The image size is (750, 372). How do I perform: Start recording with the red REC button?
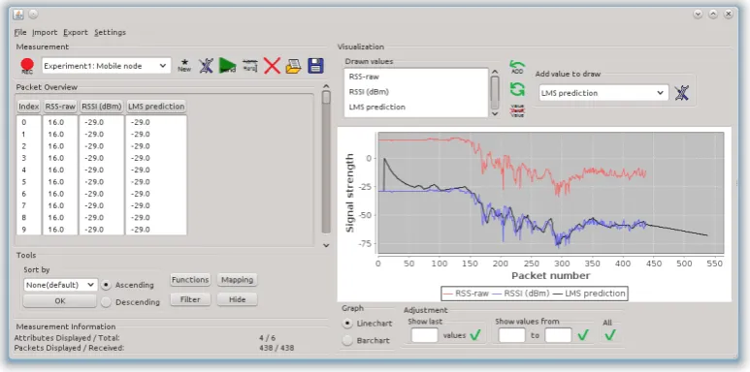(27, 66)
